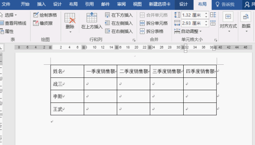255x145 pixels.
Task: Click 拆分表格 split table
Action: pos(151,31)
